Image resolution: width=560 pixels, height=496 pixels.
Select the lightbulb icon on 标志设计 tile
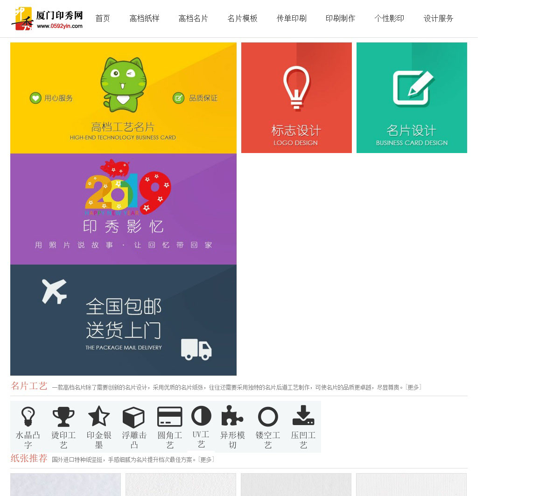click(x=296, y=88)
